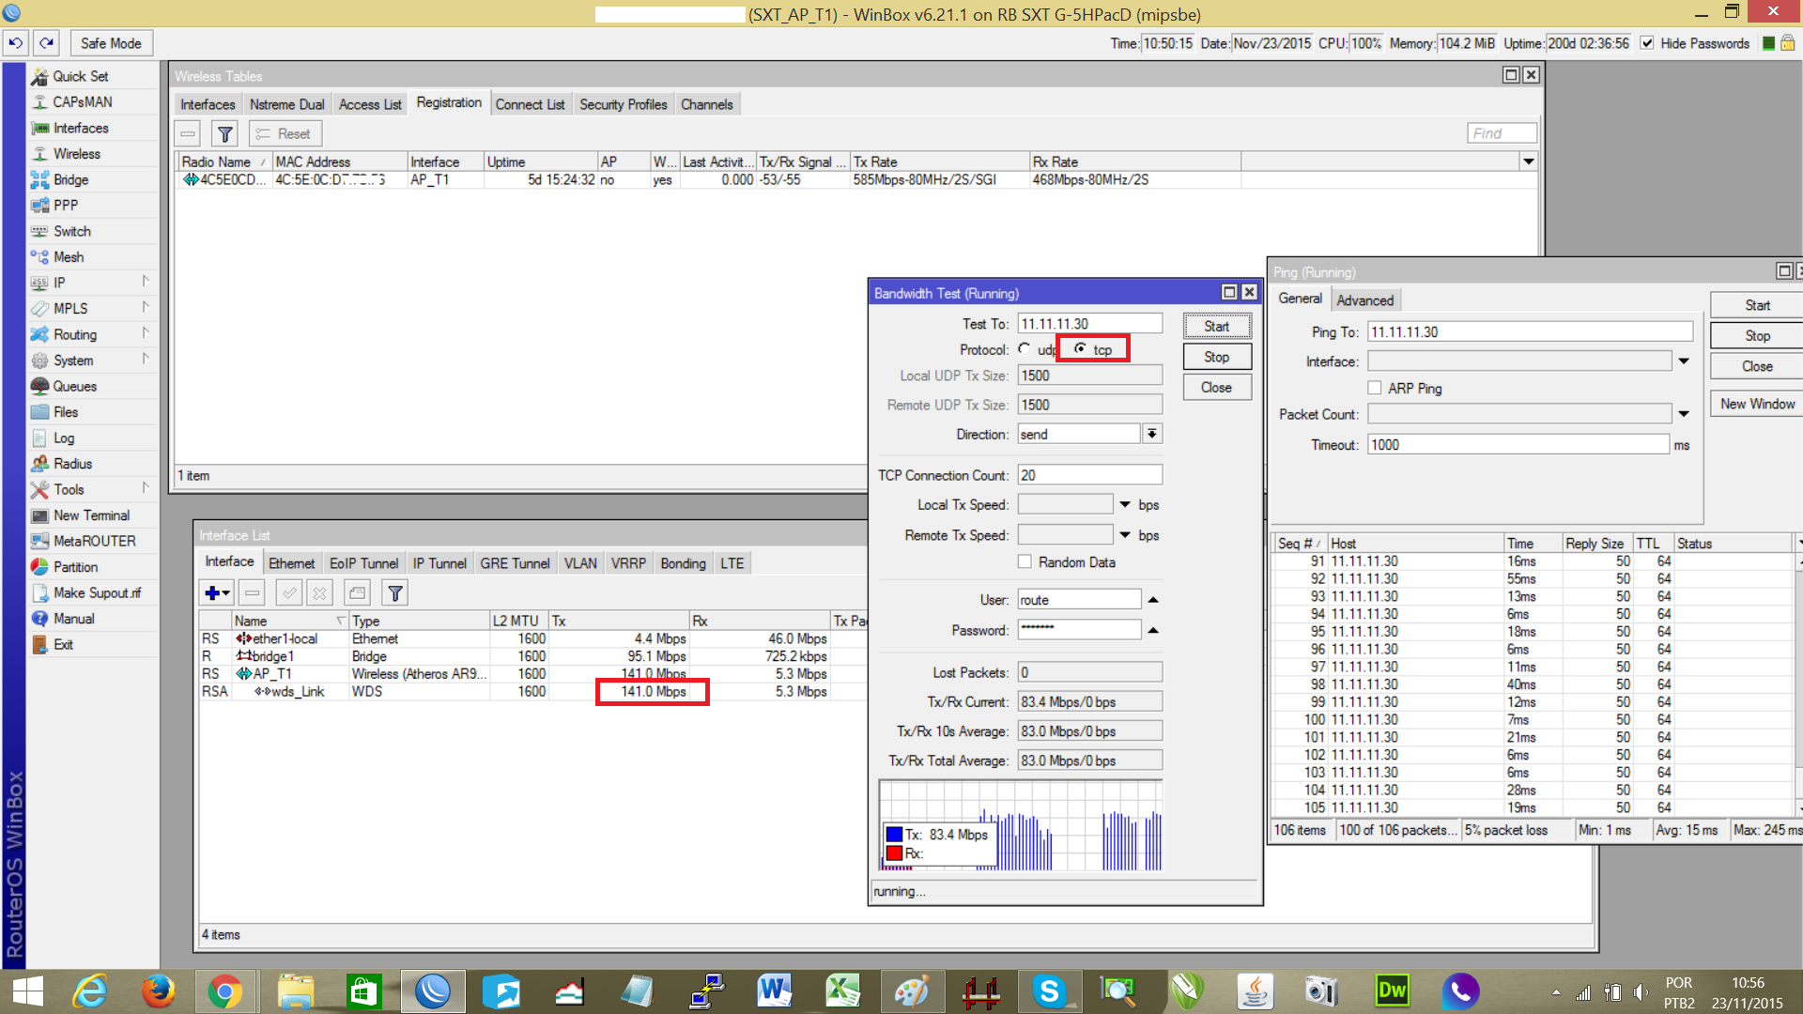The width and height of the screenshot is (1803, 1014).
Task: Check the ARP Ping checkbox
Action: click(x=1375, y=388)
